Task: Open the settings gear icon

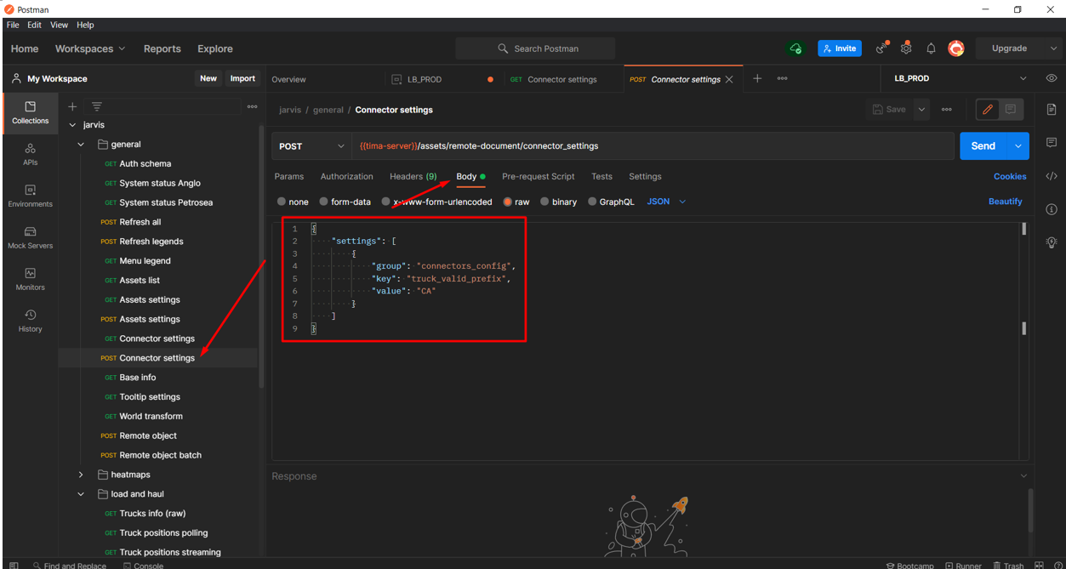Action: point(906,48)
